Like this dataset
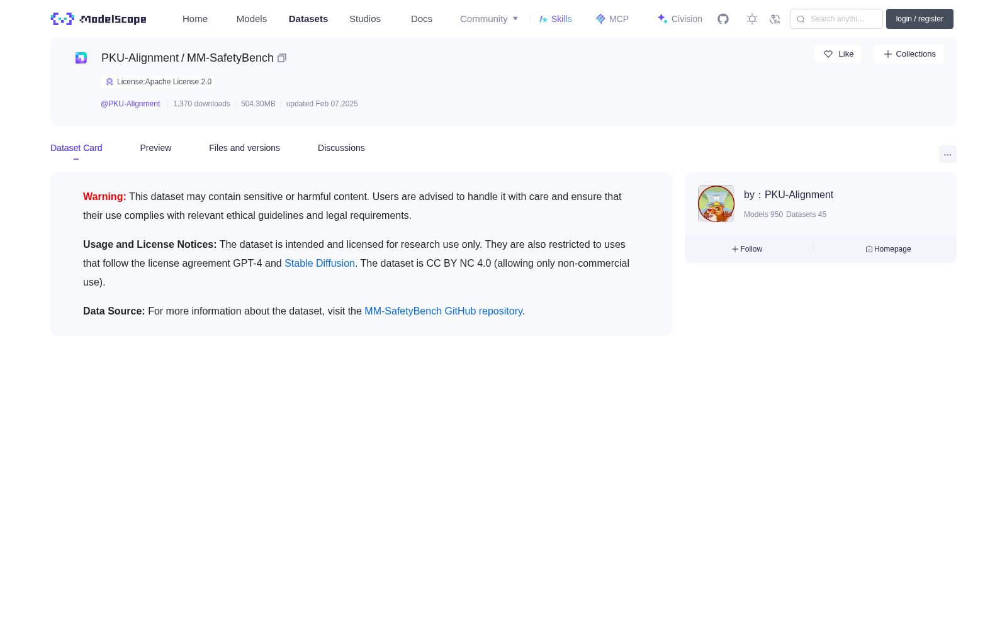 pos(838,54)
